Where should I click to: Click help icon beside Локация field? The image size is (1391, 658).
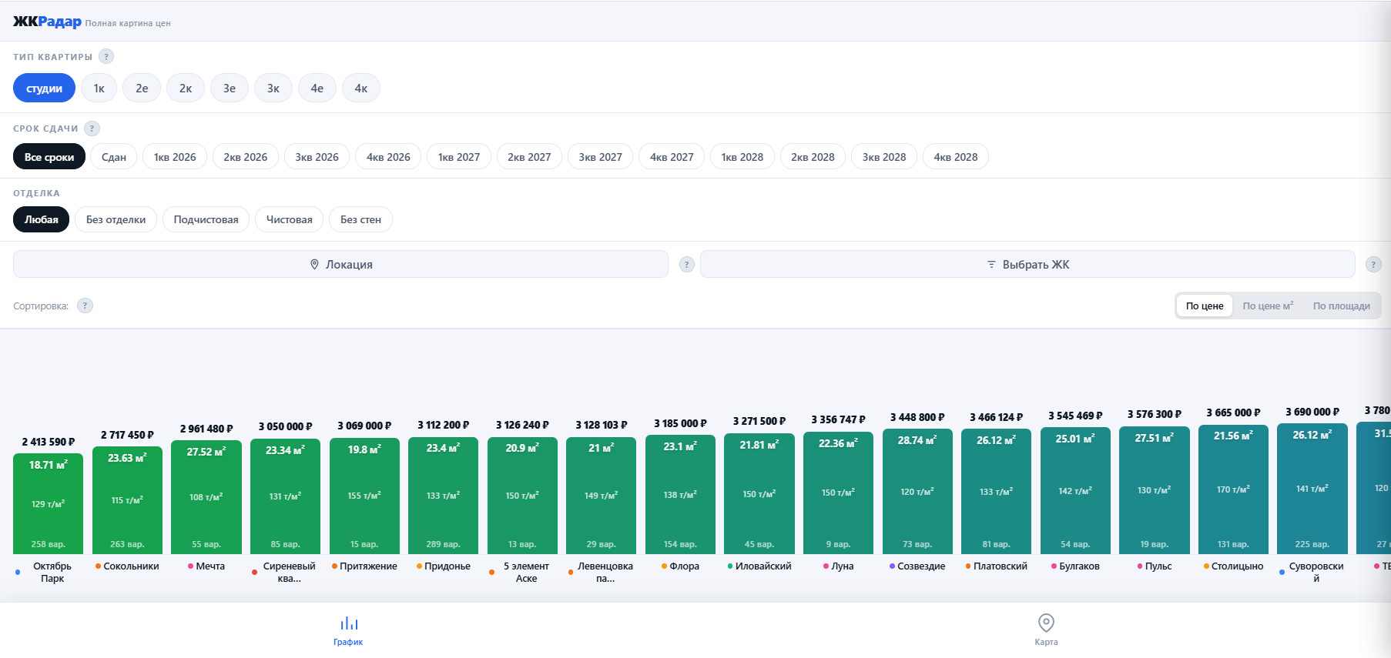(x=687, y=264)
